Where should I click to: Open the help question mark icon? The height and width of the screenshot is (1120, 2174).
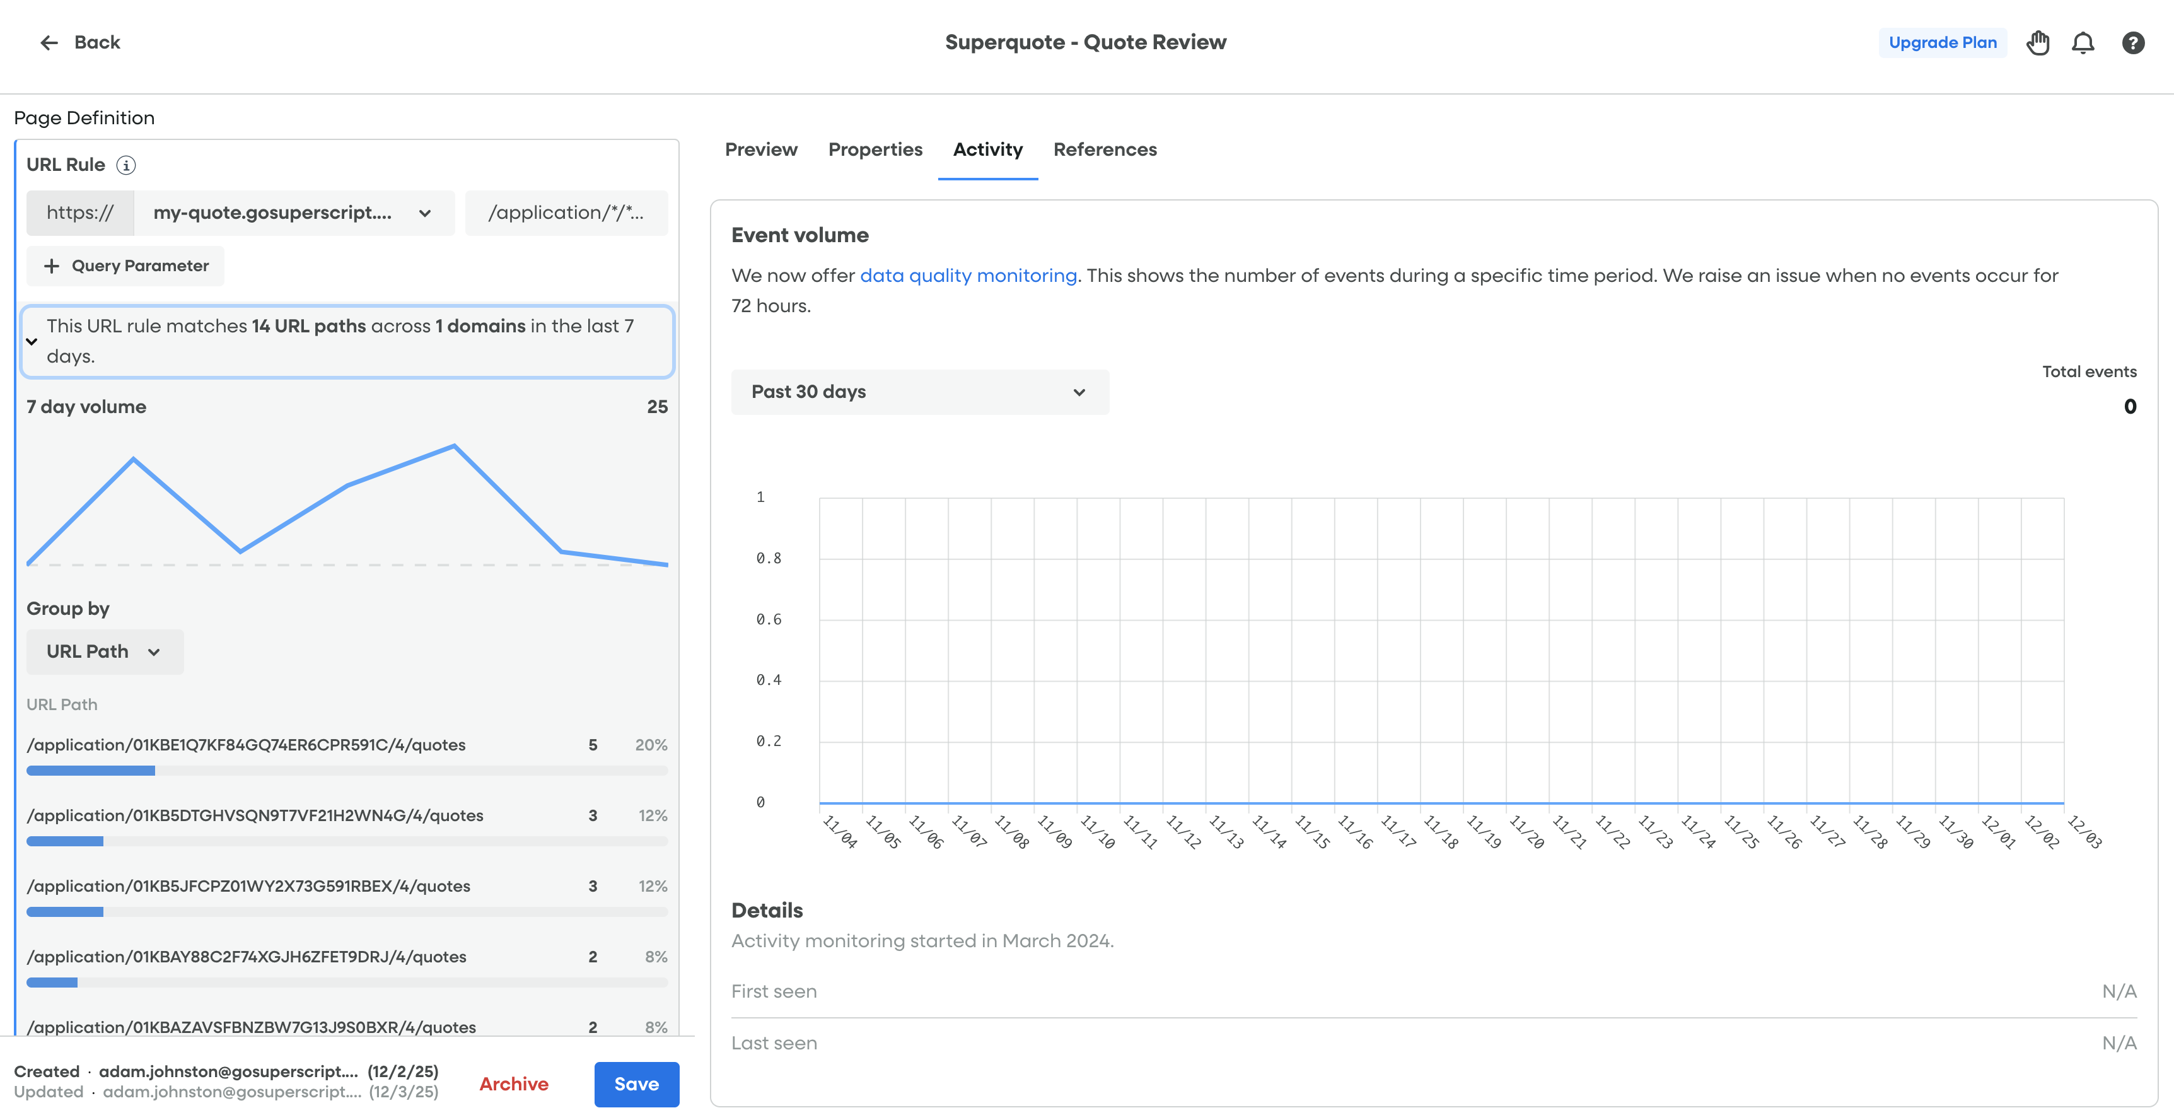2132,43
